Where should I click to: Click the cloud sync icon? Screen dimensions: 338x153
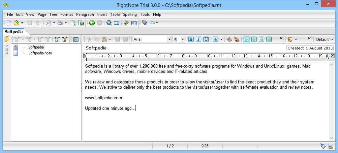152,23
